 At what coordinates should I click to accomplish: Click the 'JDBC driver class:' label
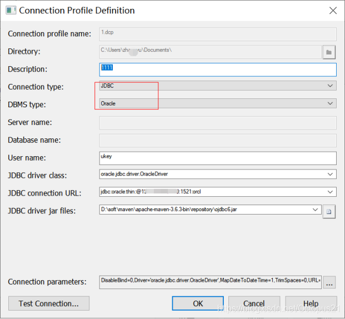click(37, 176)
